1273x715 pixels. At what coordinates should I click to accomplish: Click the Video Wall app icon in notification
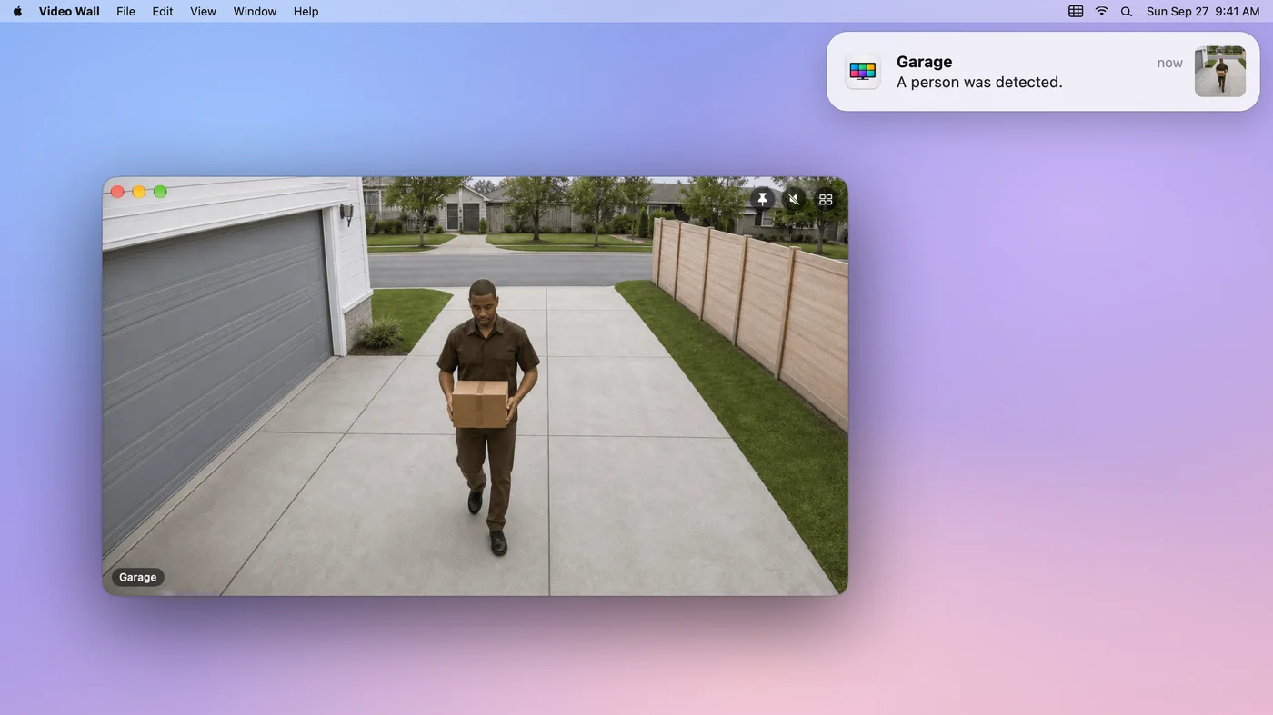coord(862,72)
